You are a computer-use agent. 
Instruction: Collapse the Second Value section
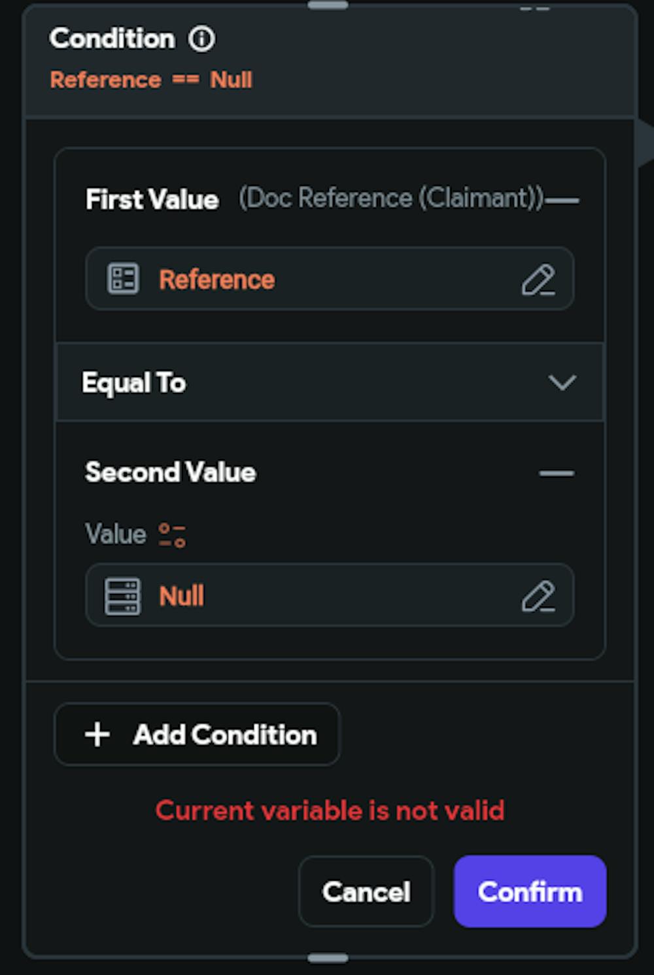pyautogui.click(x=555, y=471)
